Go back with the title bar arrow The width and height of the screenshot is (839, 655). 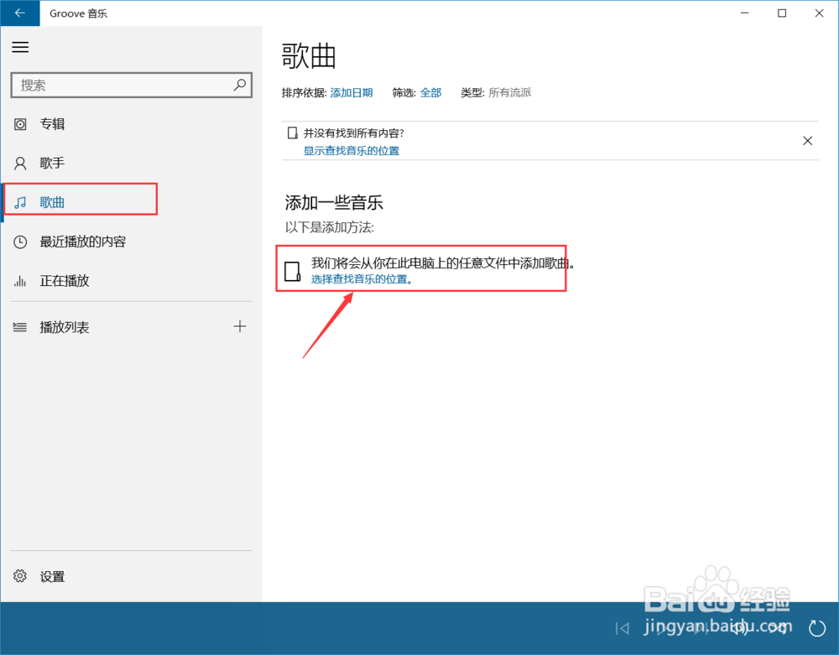20,13
